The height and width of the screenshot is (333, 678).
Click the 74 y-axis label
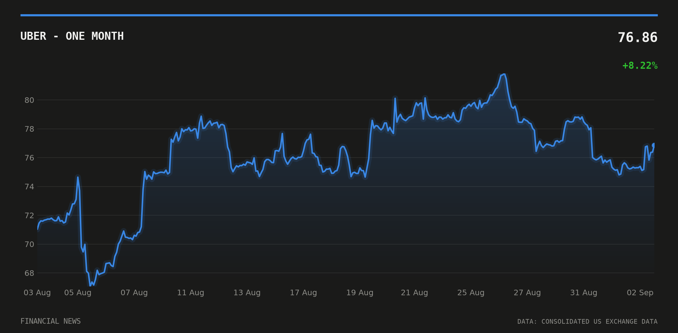29,187
